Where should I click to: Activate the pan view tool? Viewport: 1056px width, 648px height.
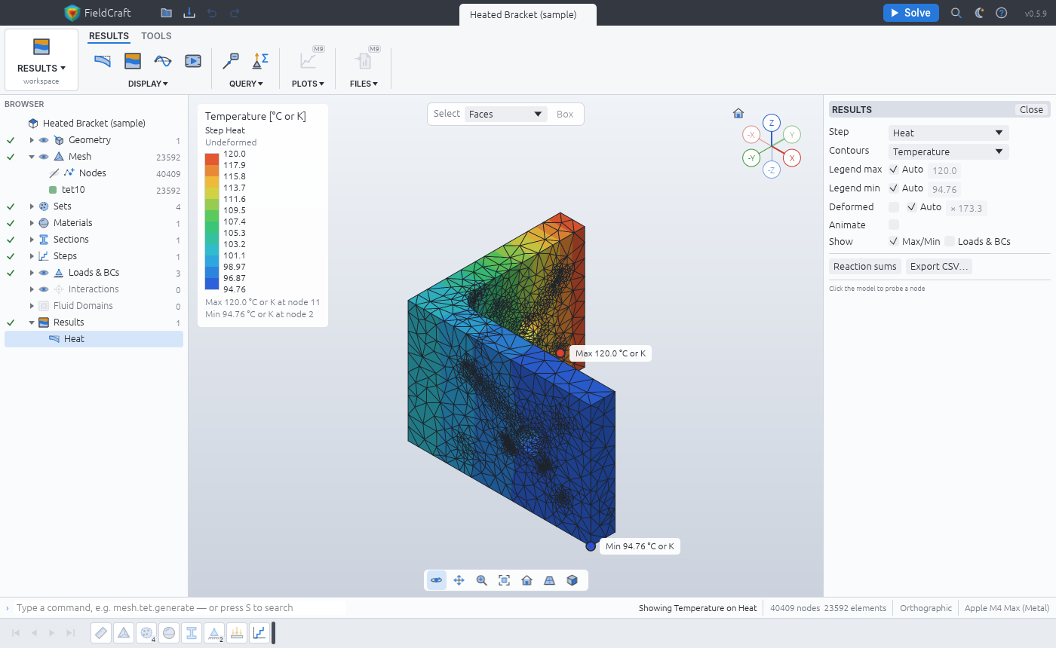pyautogui.click(x=459, y=580)
